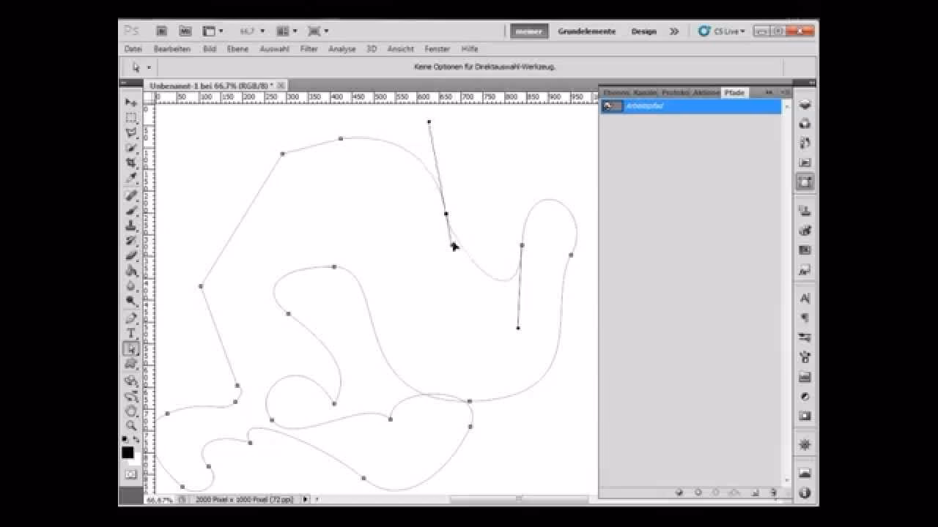938x527 pixels.
Task: Select the Zoom magnifier tool
Action: coord(131,425)
